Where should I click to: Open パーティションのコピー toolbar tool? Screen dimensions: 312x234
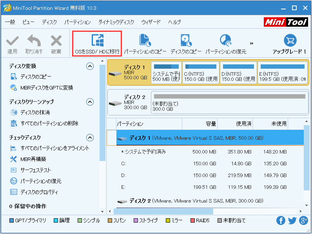(145, 44)
